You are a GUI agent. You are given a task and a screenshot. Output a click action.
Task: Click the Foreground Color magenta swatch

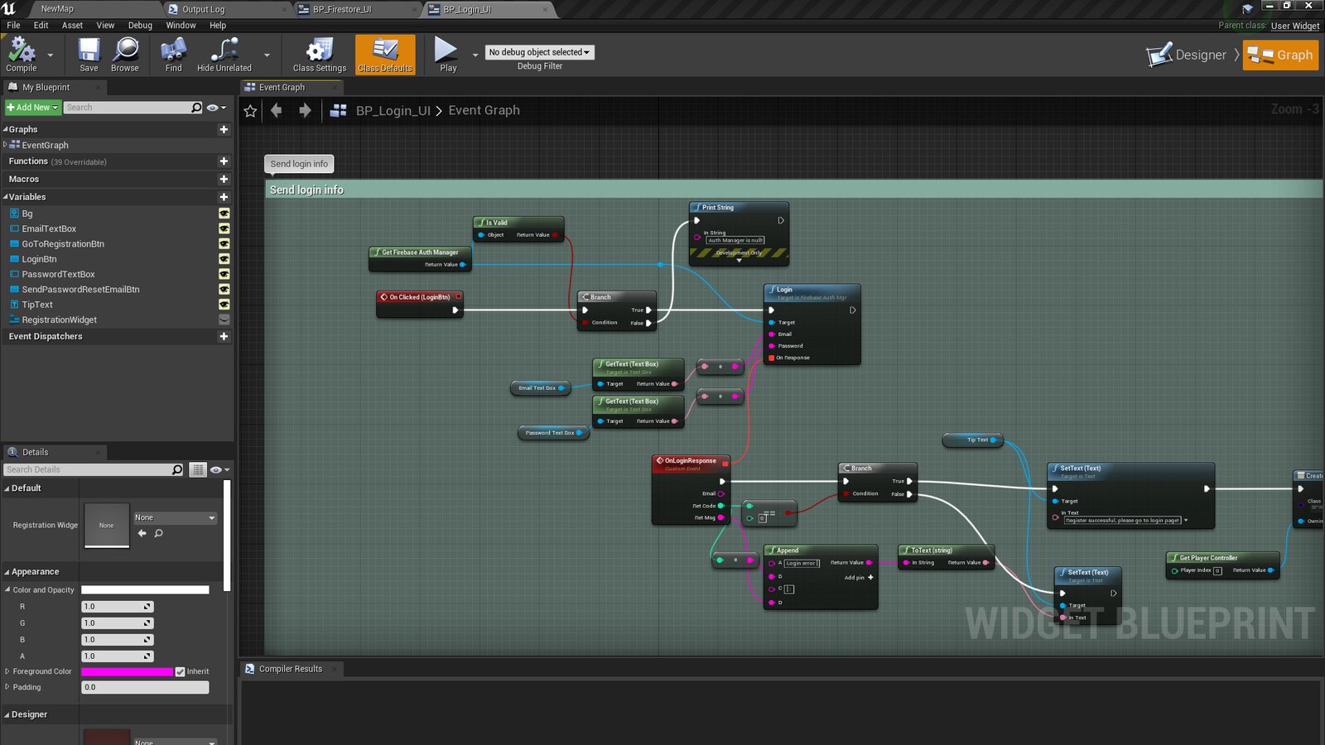[x=127, y=671]
